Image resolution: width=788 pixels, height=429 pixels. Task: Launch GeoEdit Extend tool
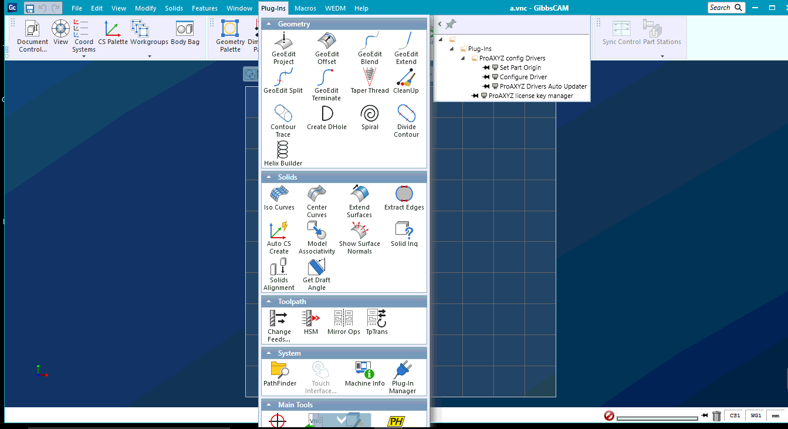[406, 49]
